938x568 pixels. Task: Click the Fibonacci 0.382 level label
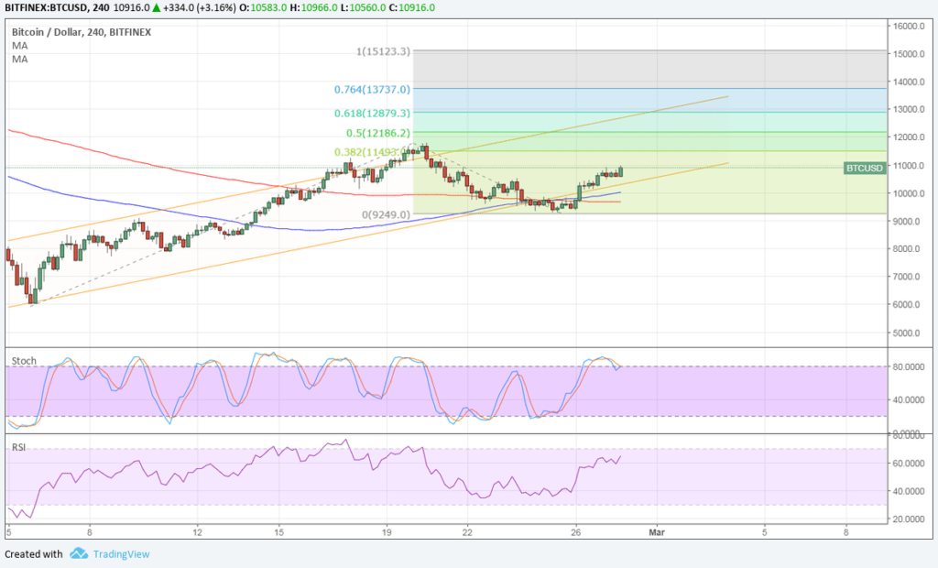pos(370,152)
